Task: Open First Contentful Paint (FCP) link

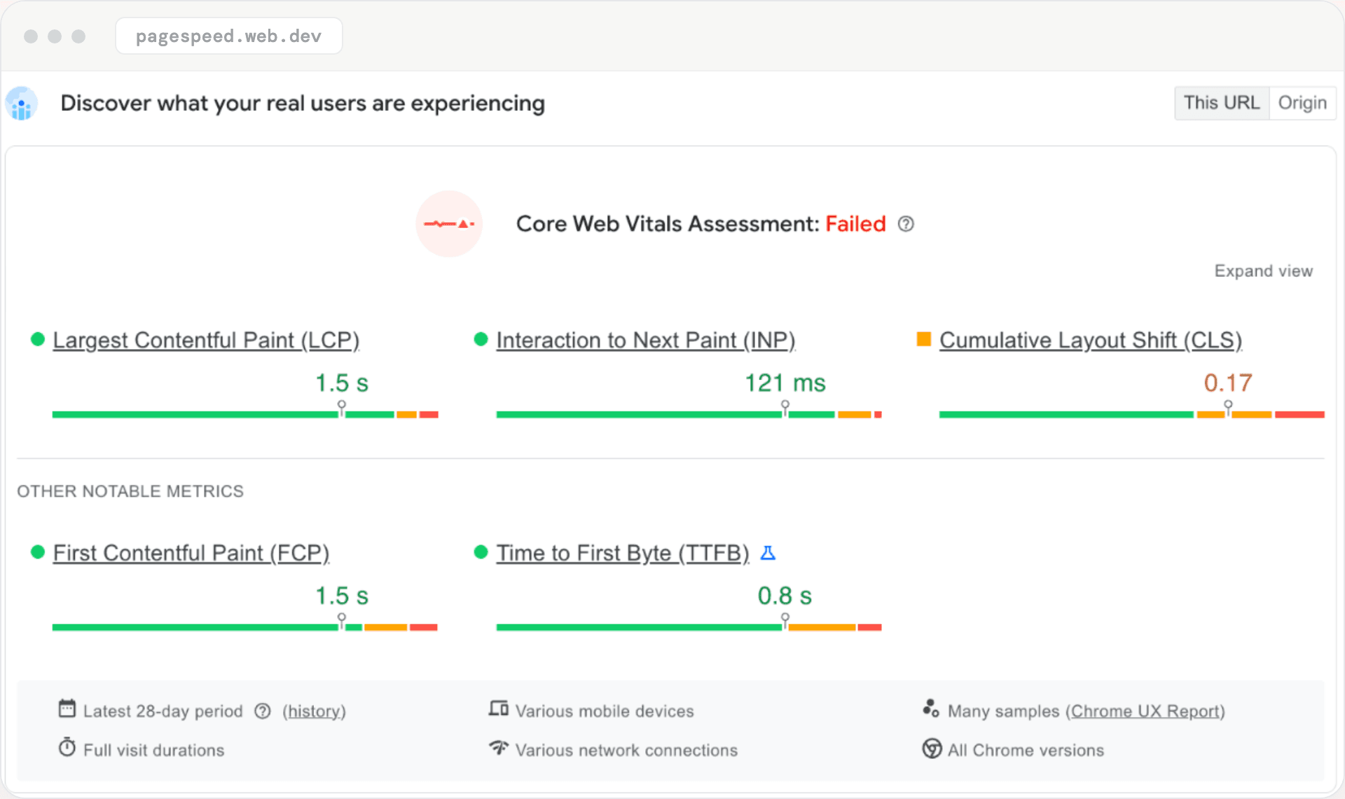Action: pos(191,553)
